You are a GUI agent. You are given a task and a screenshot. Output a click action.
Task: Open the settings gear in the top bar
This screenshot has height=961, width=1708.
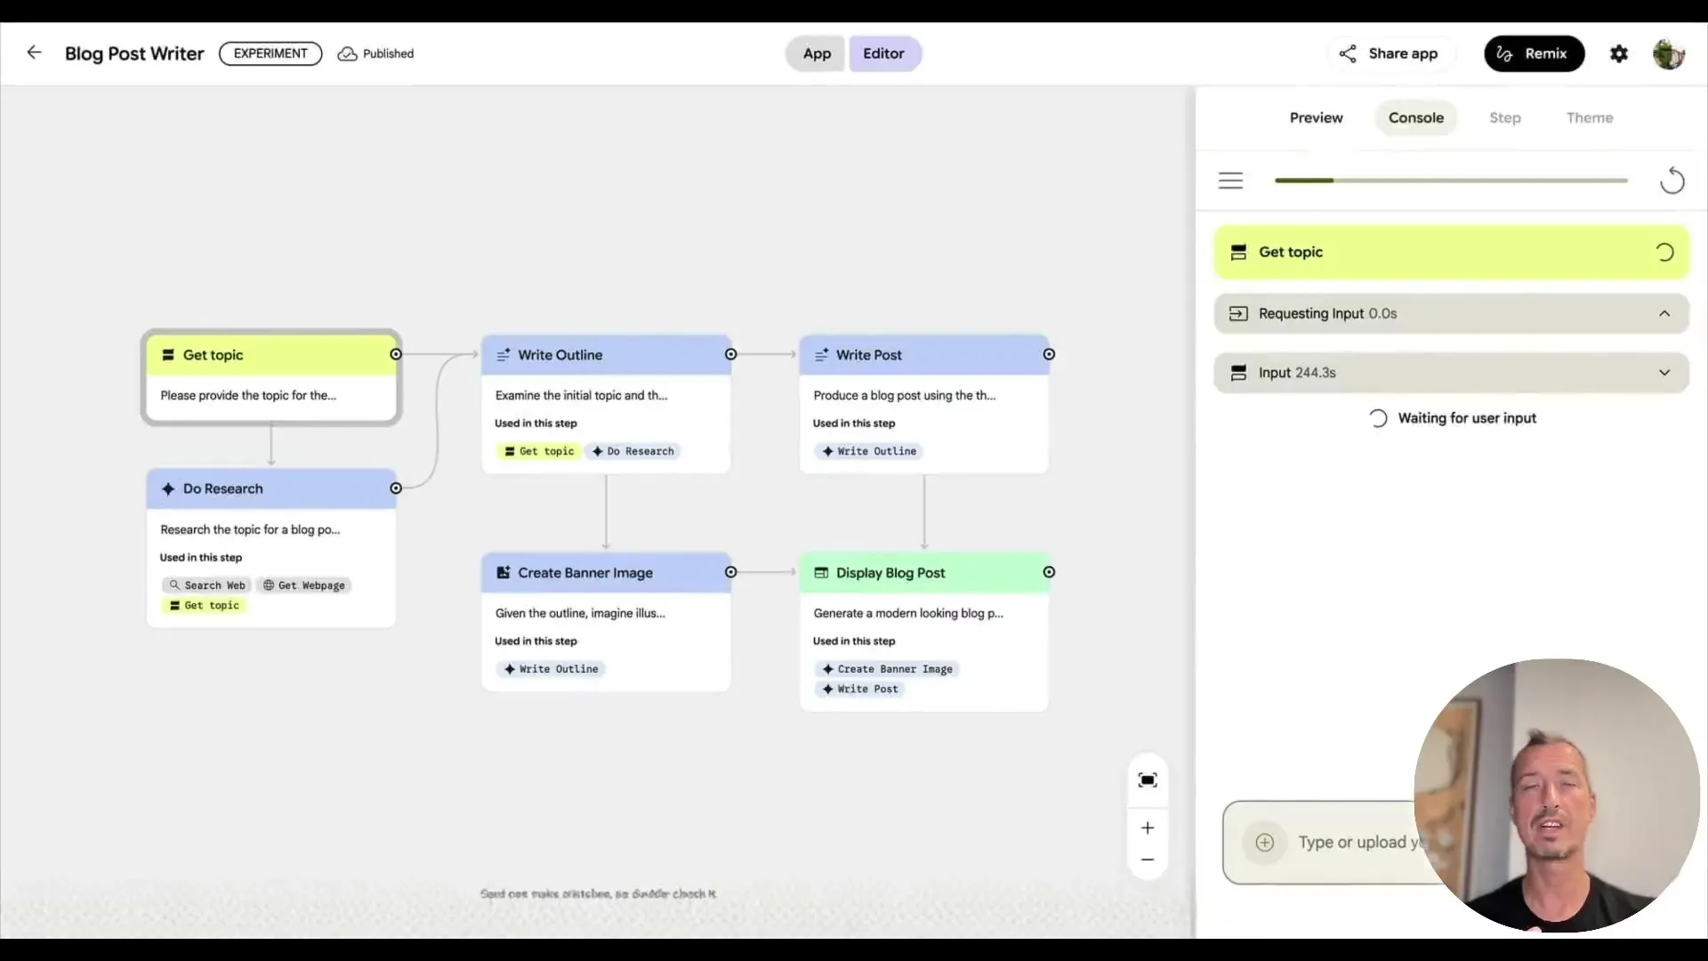tap(1619, 53)
